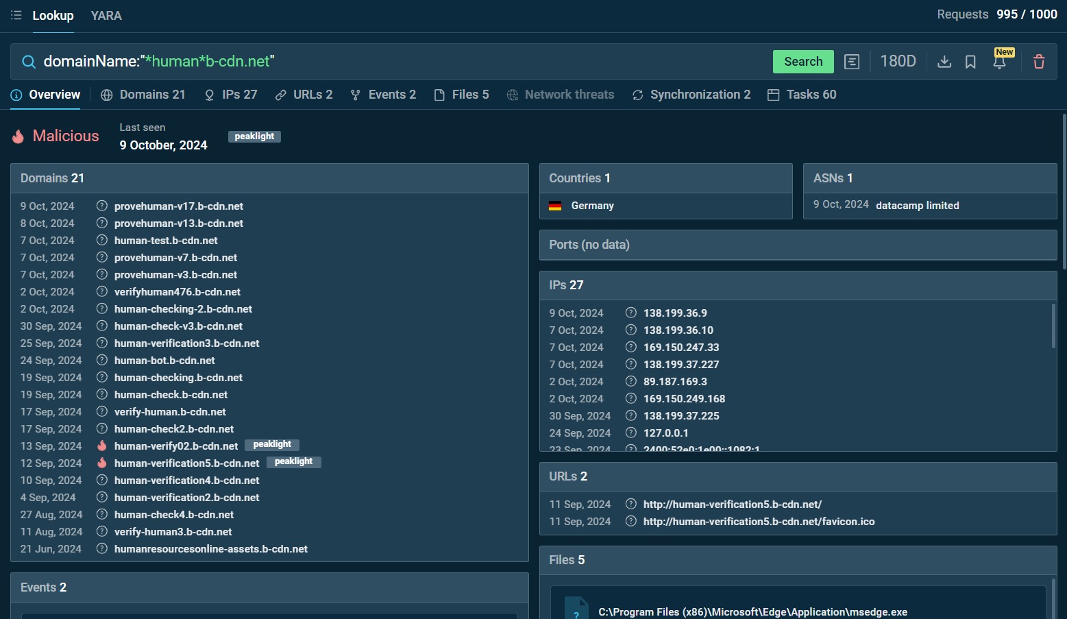Click peaklight tag on human-verification5.b-cdn.net row
The image size is (1067, 619).
click(x=293, y=461)
